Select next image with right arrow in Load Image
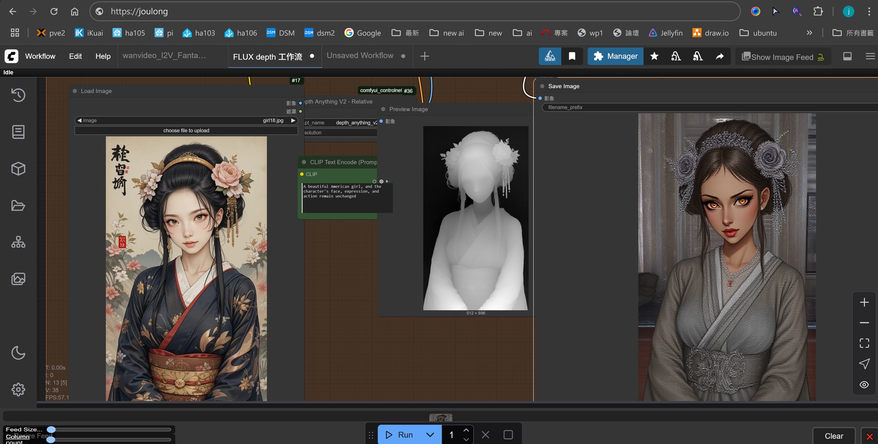This screenshot has height=444, width=878. [x=293, y=120]
